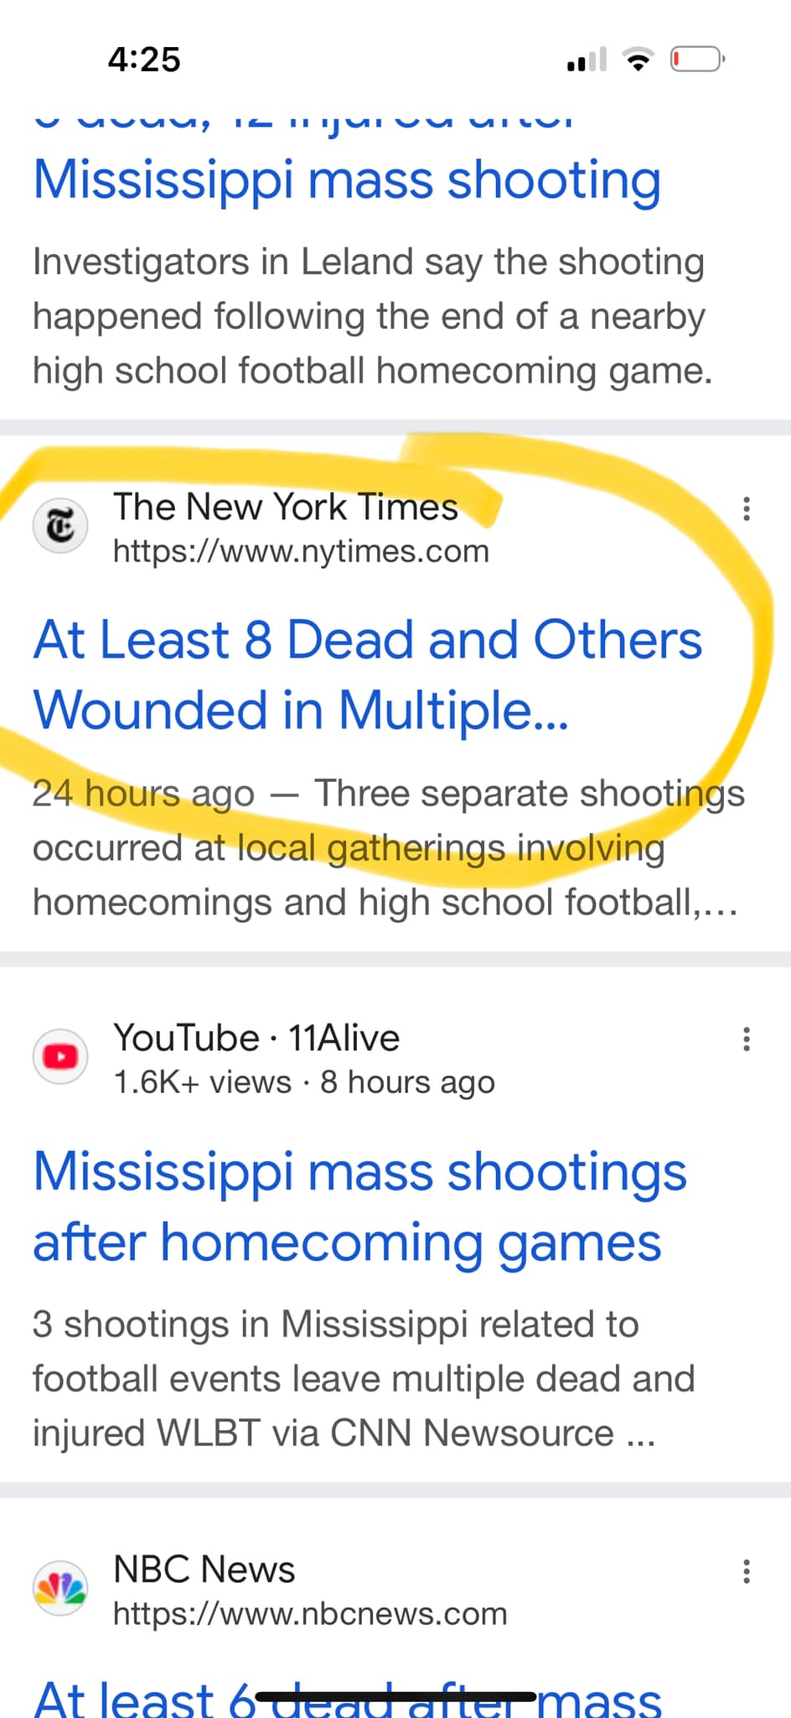This screenshot has width=791, height=1718.
Task: Open 'Mississippi mass shooting' headline link
Action: 347,180
